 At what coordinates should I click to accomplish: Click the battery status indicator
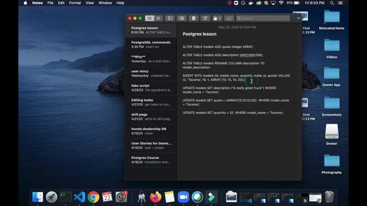[x=293, y=3]
